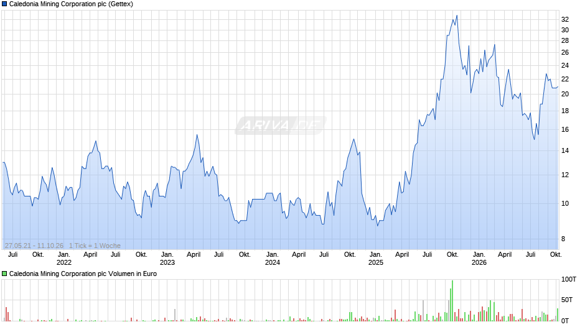Click the '1 Tick = 1 Woche' label

pyautogui.click(x=95, y=246)
